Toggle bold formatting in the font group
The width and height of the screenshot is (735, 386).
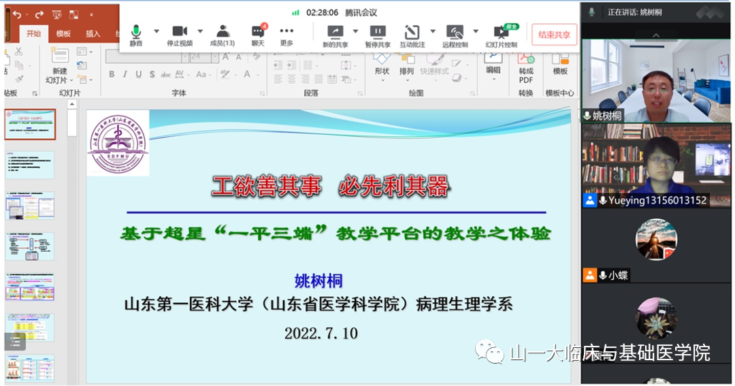point(112,74)
